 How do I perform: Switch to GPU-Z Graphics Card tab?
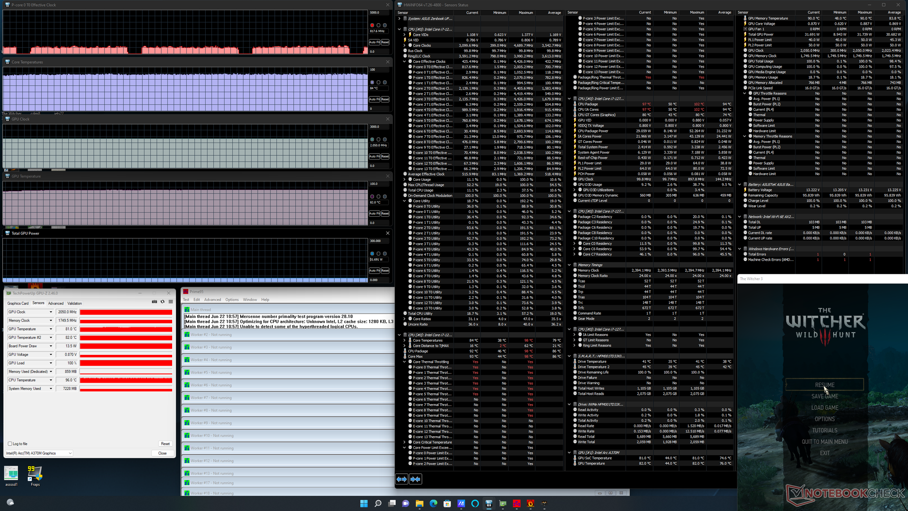(x=18, y=303)
